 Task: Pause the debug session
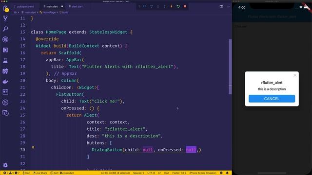click(144, 6)
